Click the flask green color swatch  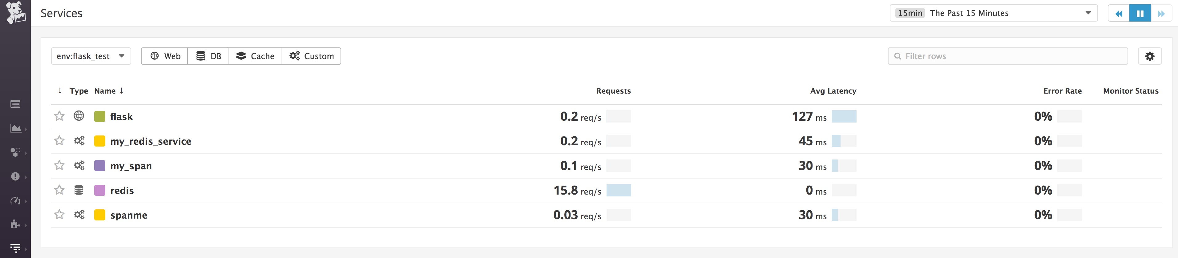(x=100, y=116)
